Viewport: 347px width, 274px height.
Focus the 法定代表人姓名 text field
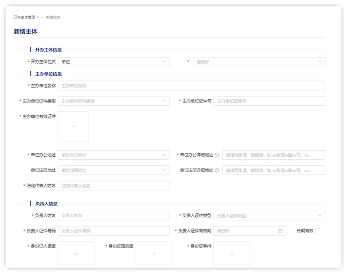(x=113, y=186)
